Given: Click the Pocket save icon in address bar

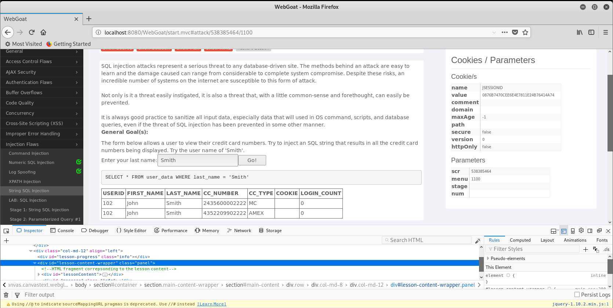Looking at the screenshot, I should coord(515,32).
